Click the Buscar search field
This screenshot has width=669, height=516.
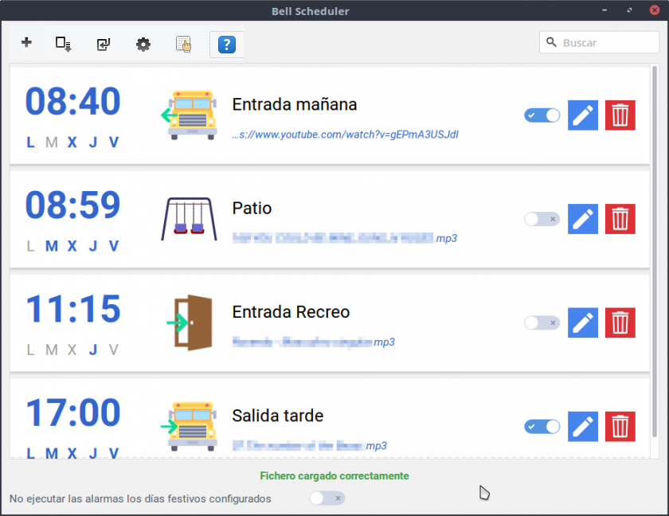605,43
